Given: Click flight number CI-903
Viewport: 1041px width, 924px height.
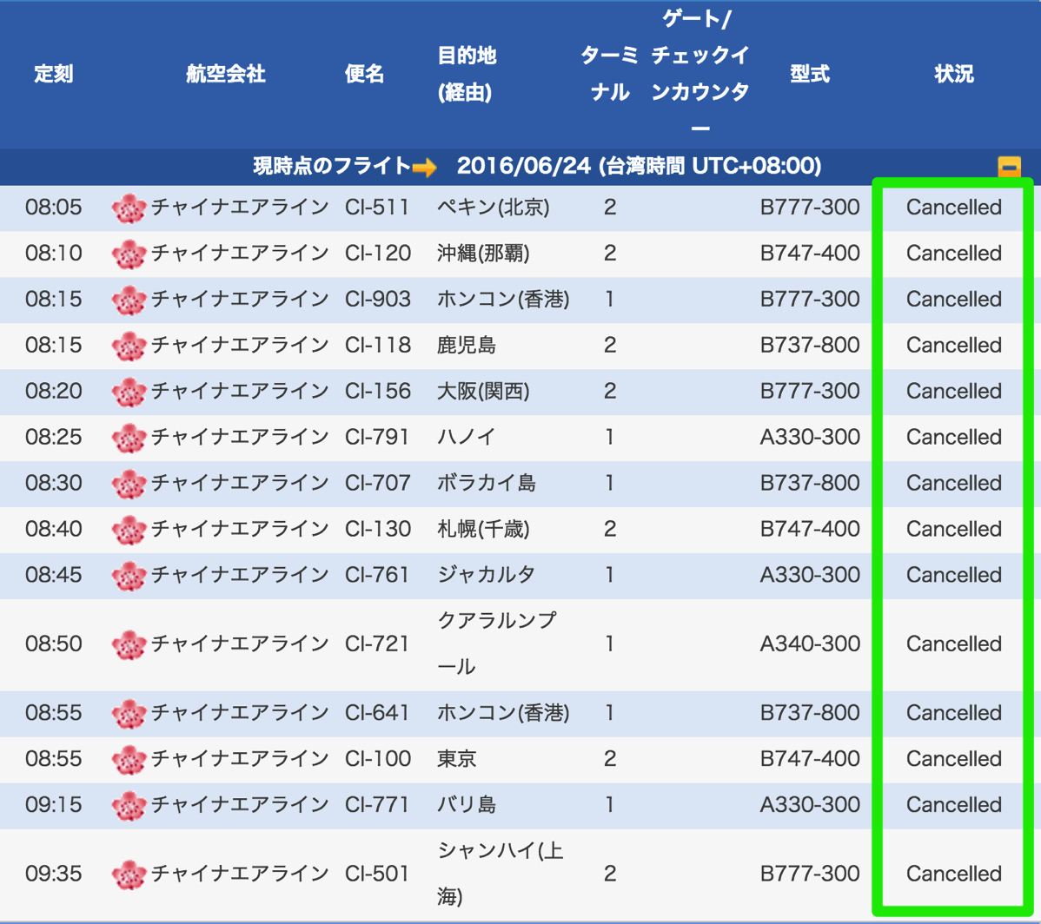Looking at the screenshot, I should point(378,300).
